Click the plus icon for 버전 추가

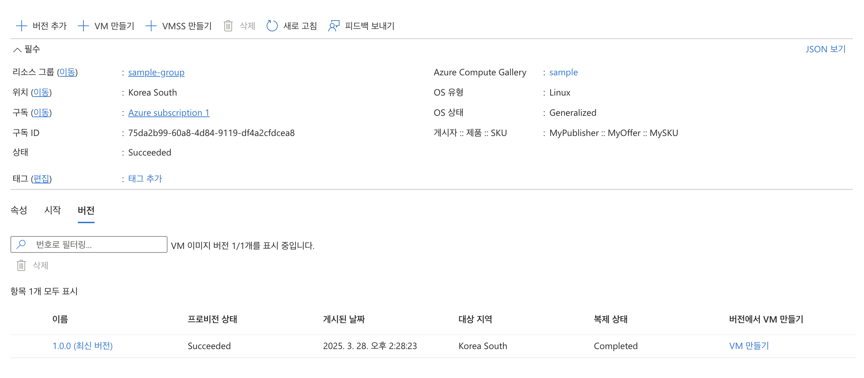click(22, 26)
